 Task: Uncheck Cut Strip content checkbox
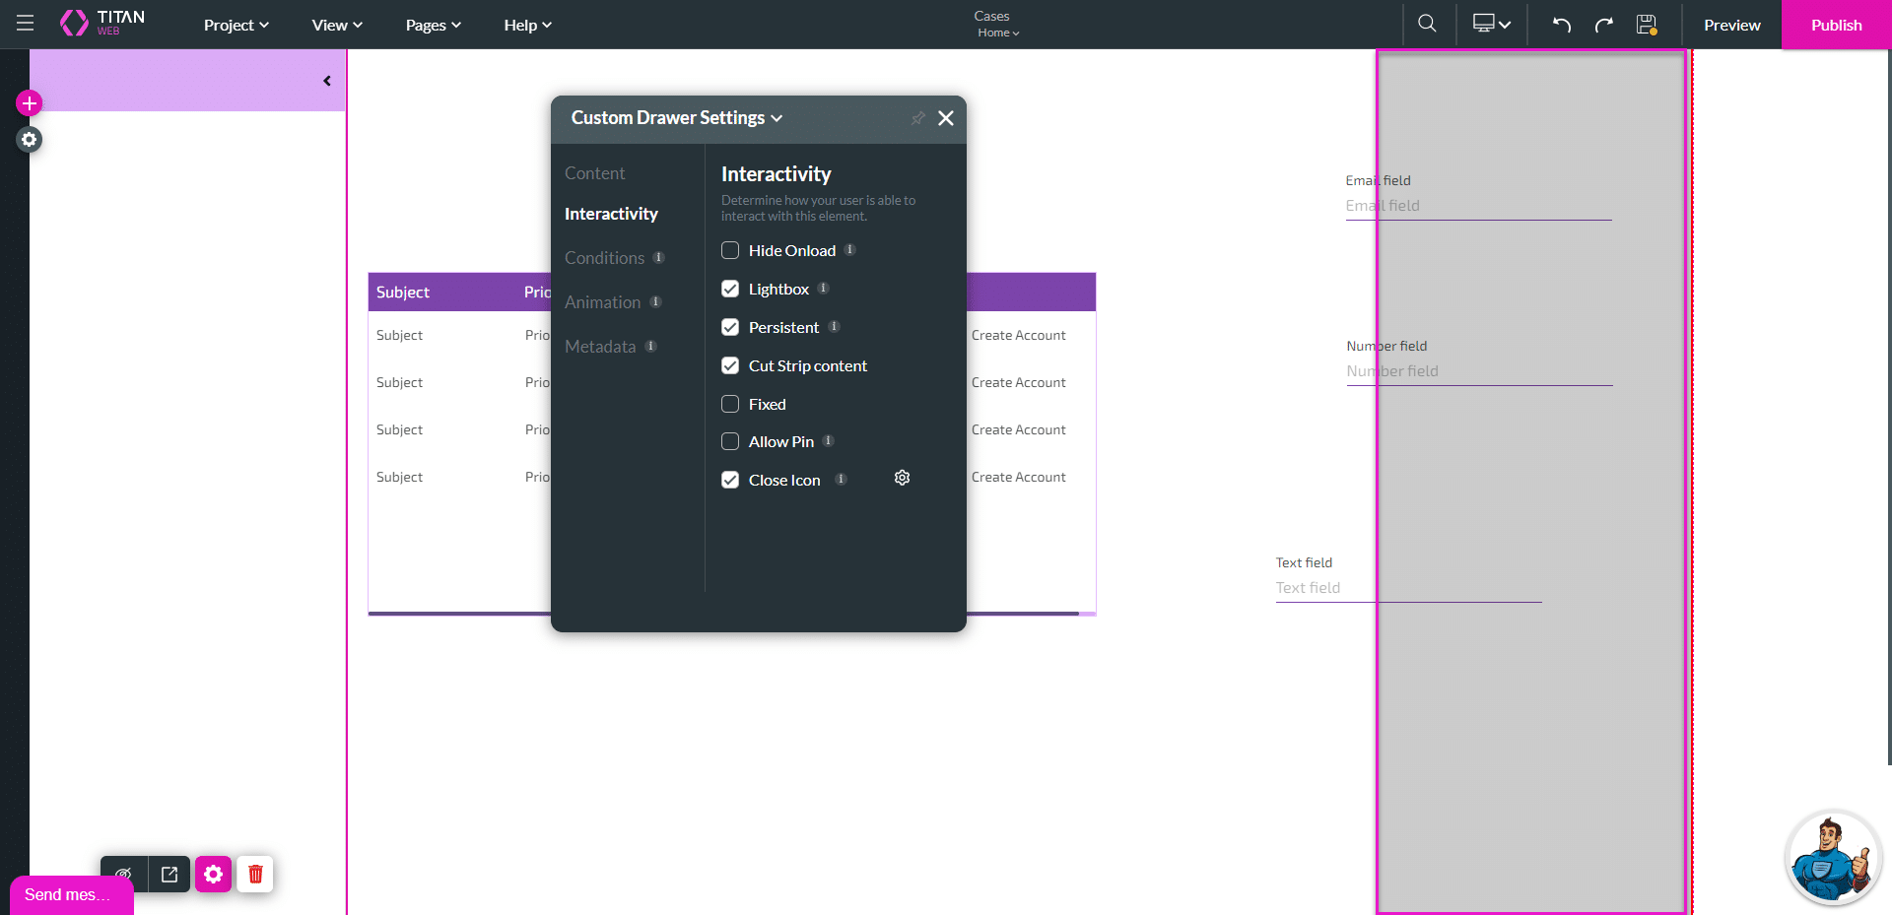pos(730,365)
